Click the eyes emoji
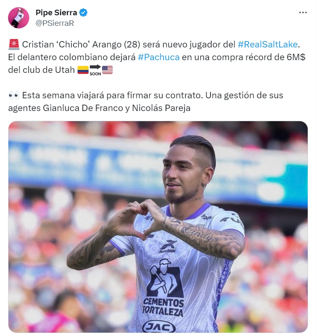This screenshot has height=336, width=317. [x=14, y=95]
